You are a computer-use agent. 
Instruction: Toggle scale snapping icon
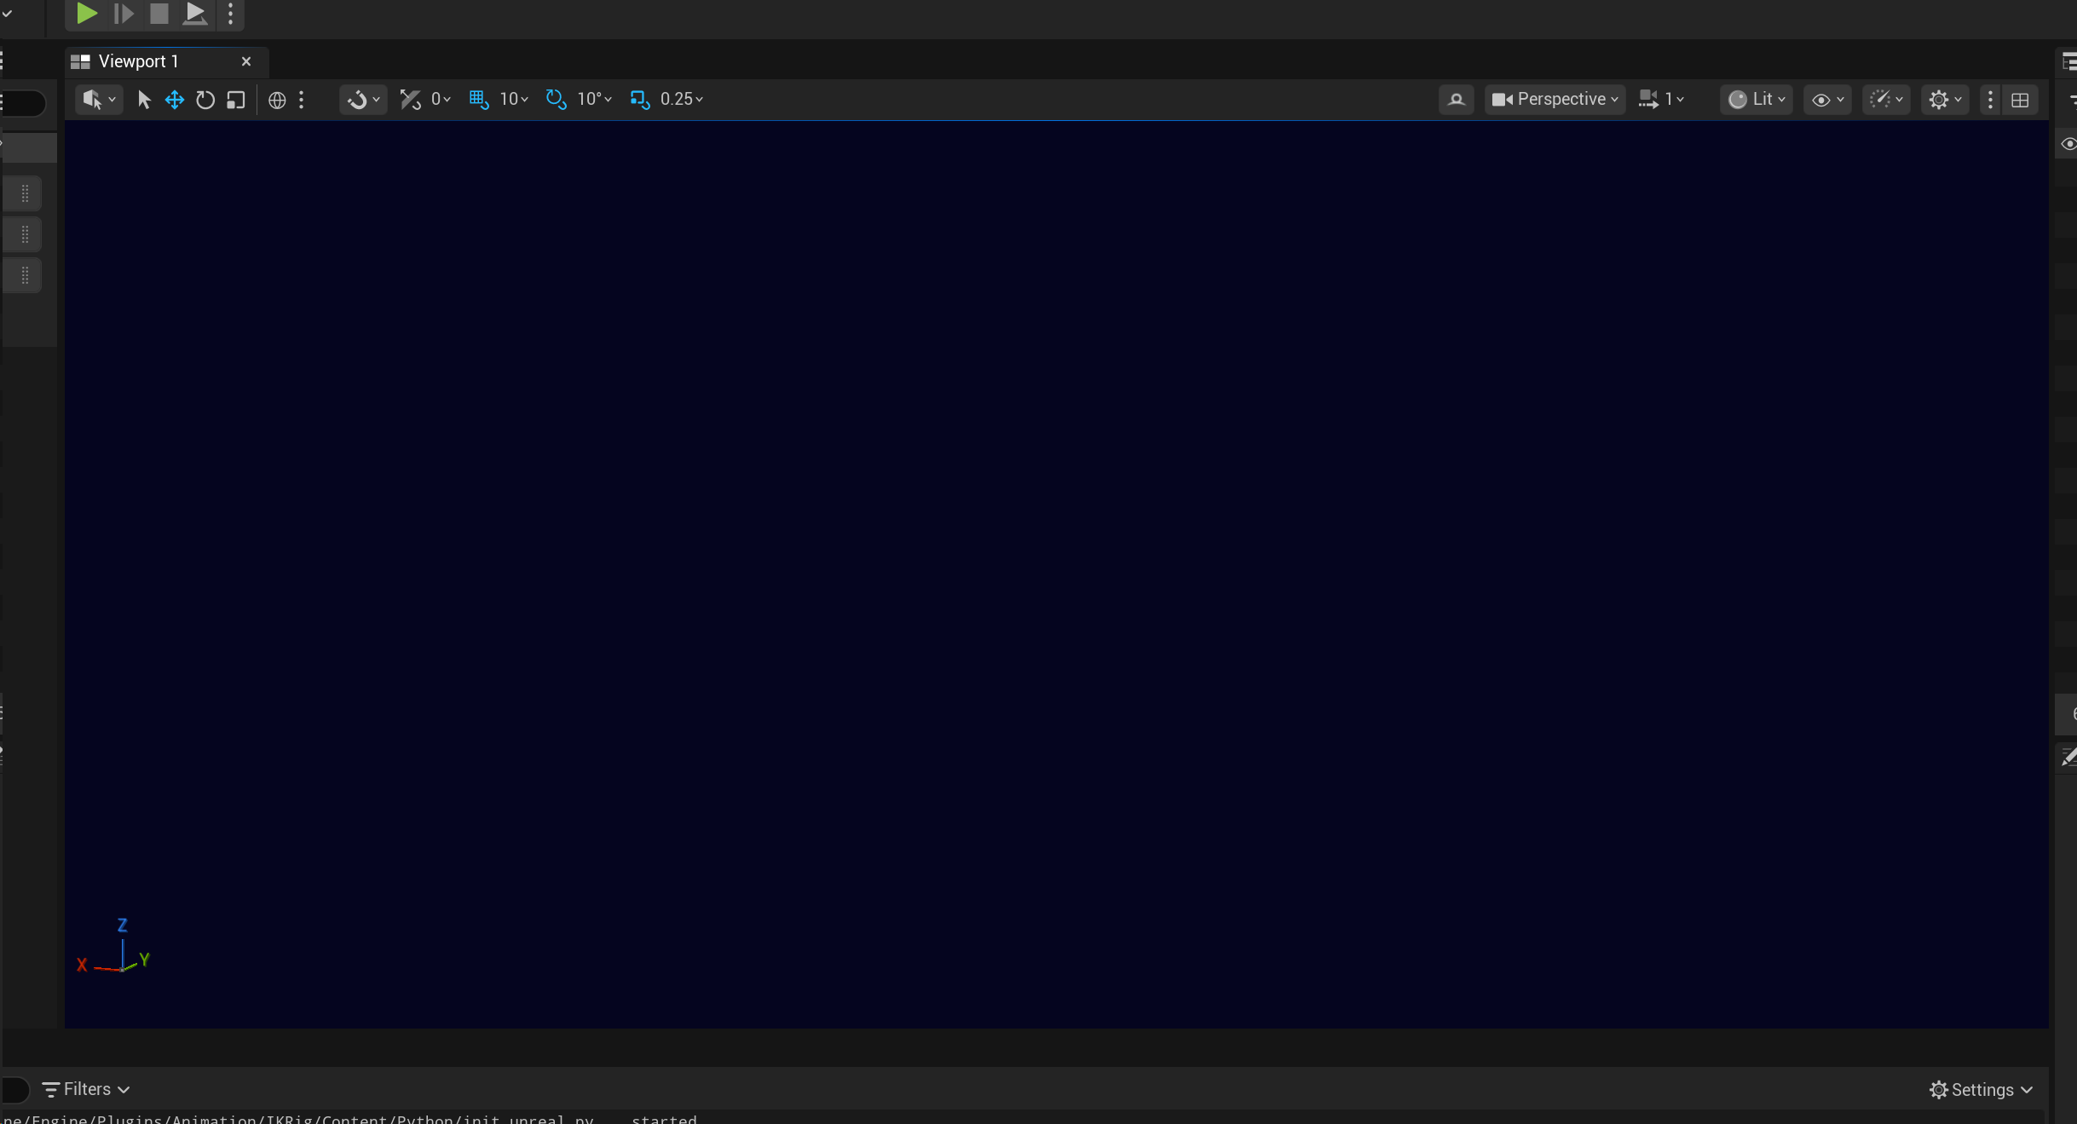coord(639,100)
